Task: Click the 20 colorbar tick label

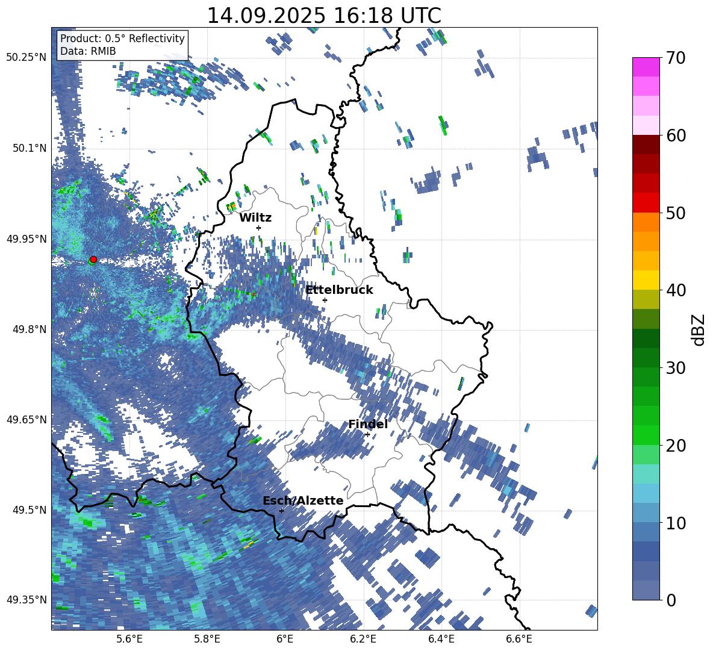Action: (676, 446)
